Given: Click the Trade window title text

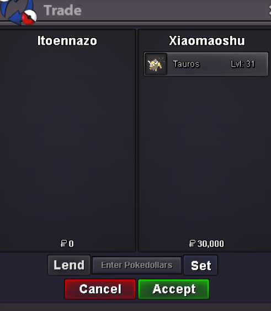Looking at the screenshot, I should tap(62, 10).
